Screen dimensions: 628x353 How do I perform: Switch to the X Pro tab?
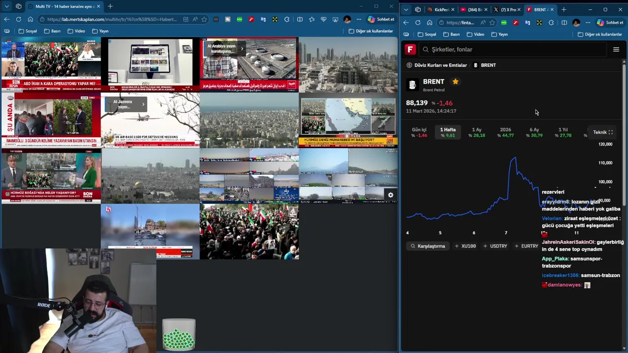(x=505, y=9)
